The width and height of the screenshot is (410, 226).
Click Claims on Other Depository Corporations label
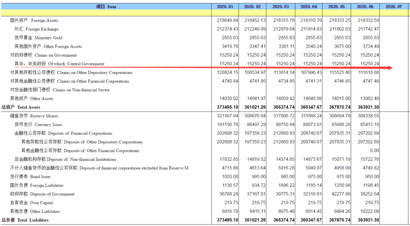coord(71,73)
